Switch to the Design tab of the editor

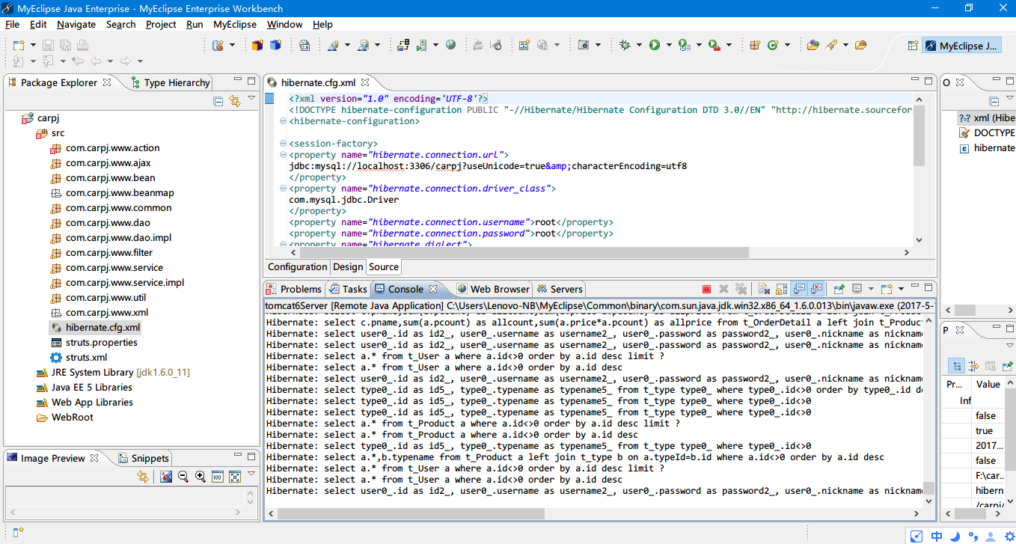[348, 266]
